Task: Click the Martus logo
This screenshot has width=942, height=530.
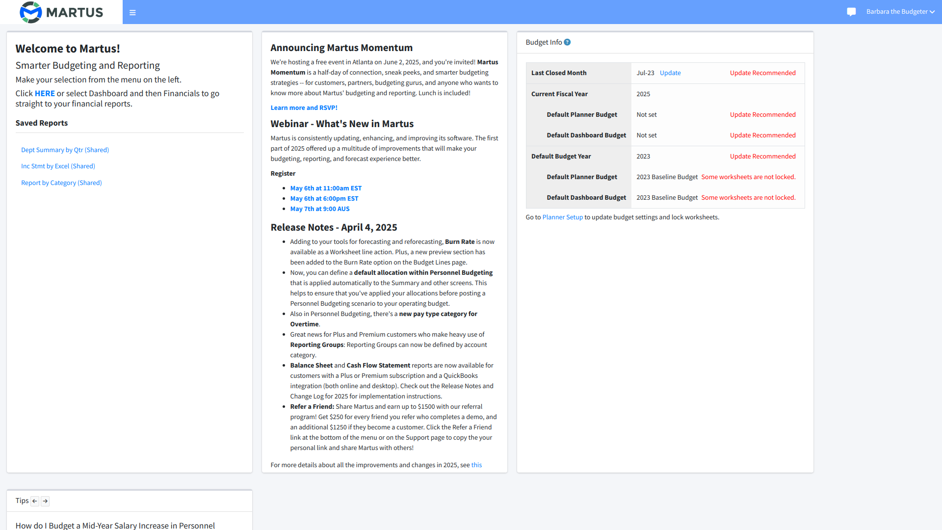Action: point(61,12)
